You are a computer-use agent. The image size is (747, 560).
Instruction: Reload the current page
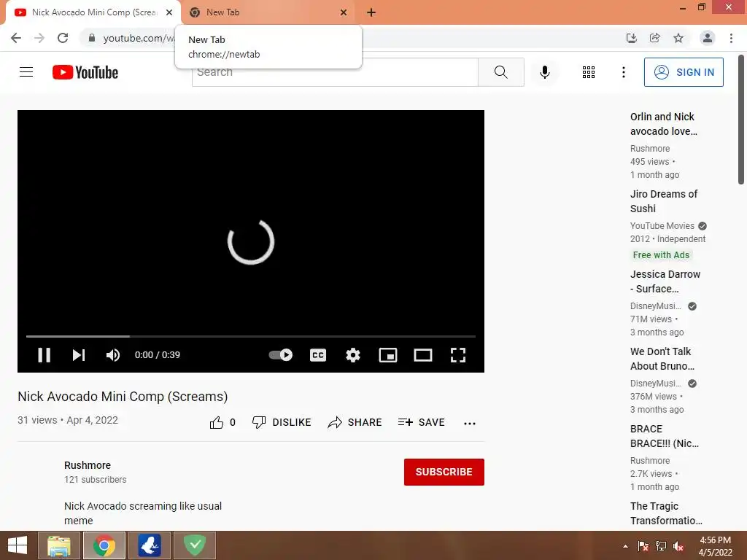[x=63, y=38]
